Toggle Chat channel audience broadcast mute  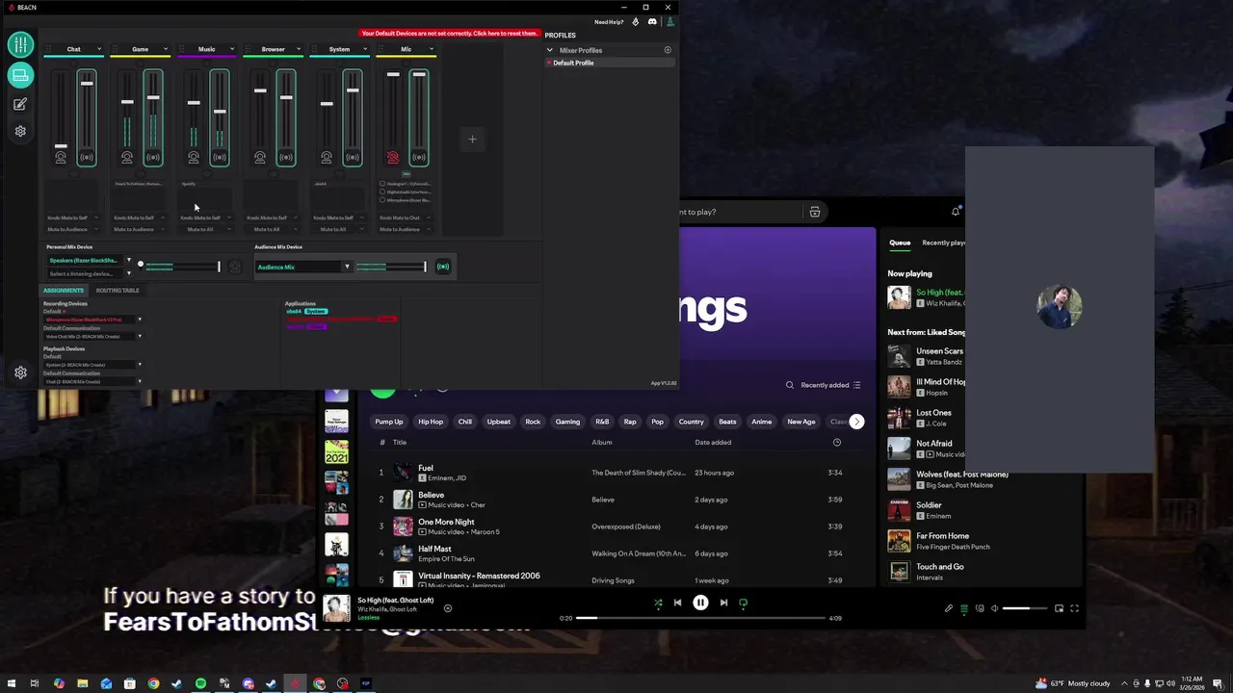click(x=87, y=158)
